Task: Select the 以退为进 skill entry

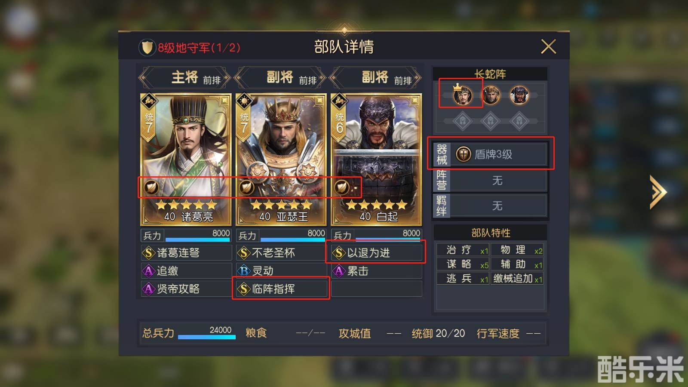Action: coord(377,253)
